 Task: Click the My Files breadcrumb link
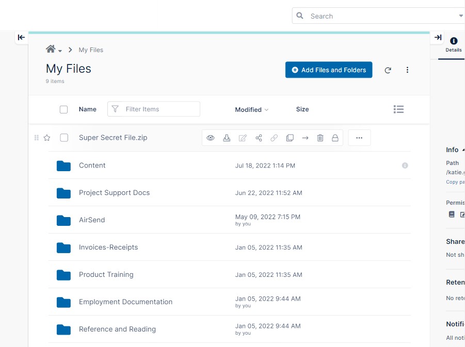click(91, 50)
